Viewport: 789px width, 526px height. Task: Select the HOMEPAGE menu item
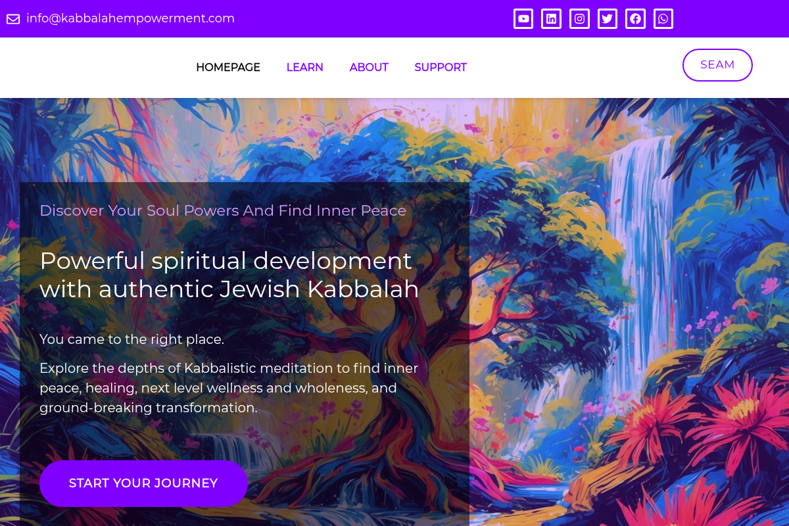pyautogui.click(x=228, y=67)
